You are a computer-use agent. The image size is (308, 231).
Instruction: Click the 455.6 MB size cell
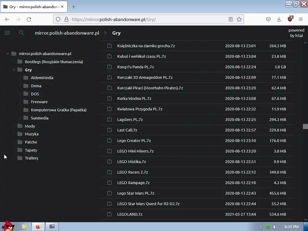[x=278, y=193]
